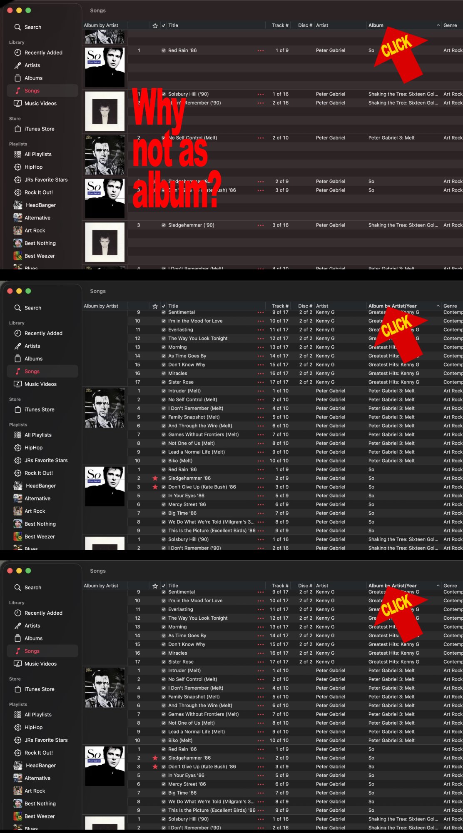Uncheck Sentimental checkbox in the middle window
463x833 pixels.
(x=164, y=312)
